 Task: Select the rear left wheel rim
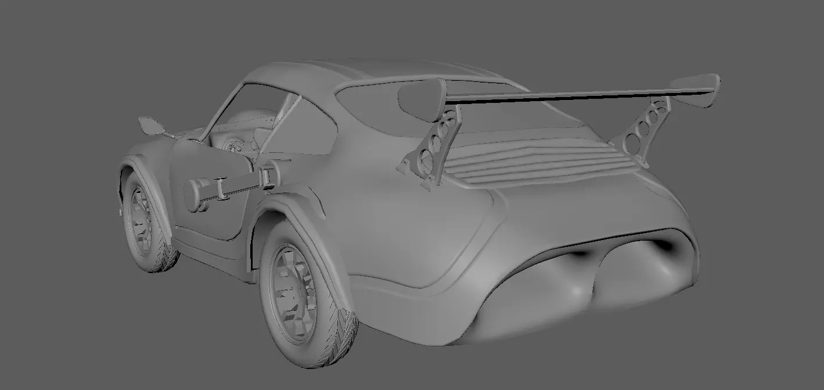point(293,292)
